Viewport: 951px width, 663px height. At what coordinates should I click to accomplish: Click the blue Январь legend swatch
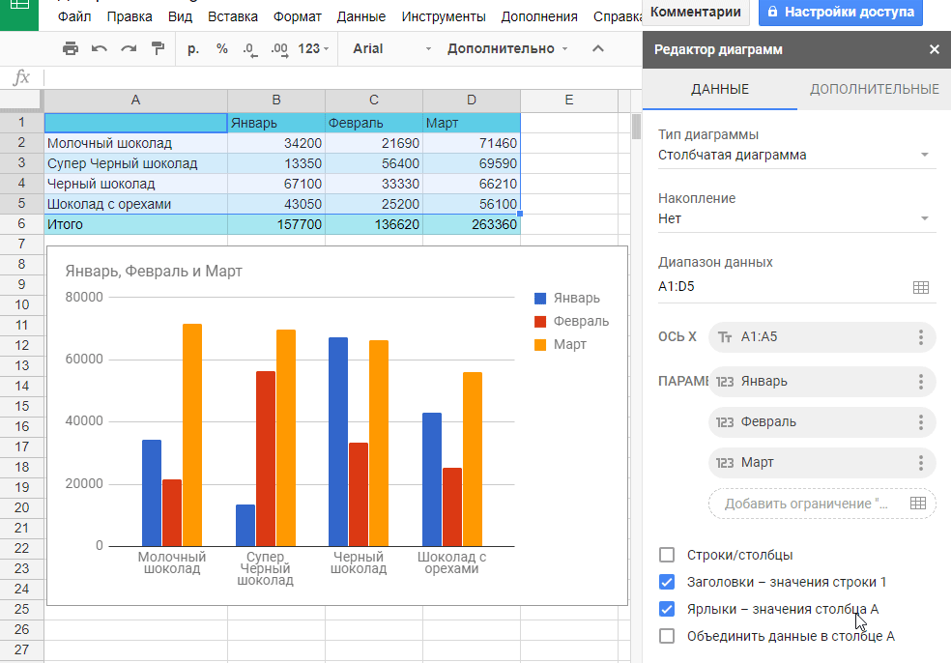(x=540, y=299)
